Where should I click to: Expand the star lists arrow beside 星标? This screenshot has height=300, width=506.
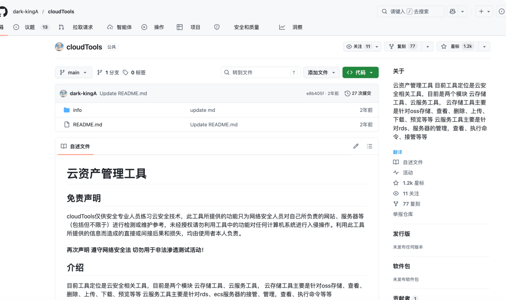[x=484, y=46]
